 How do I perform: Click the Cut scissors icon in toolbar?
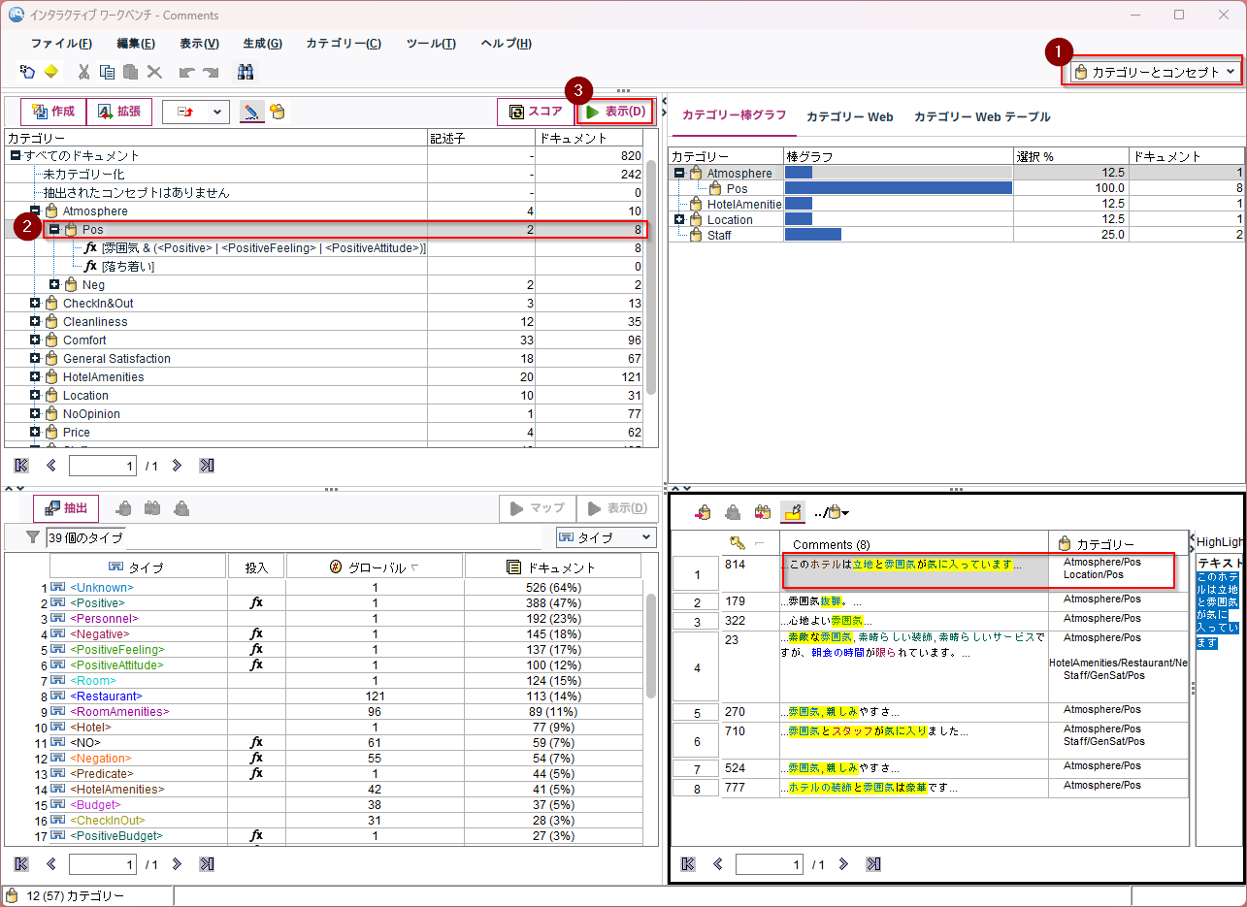(x=83, y=72)
